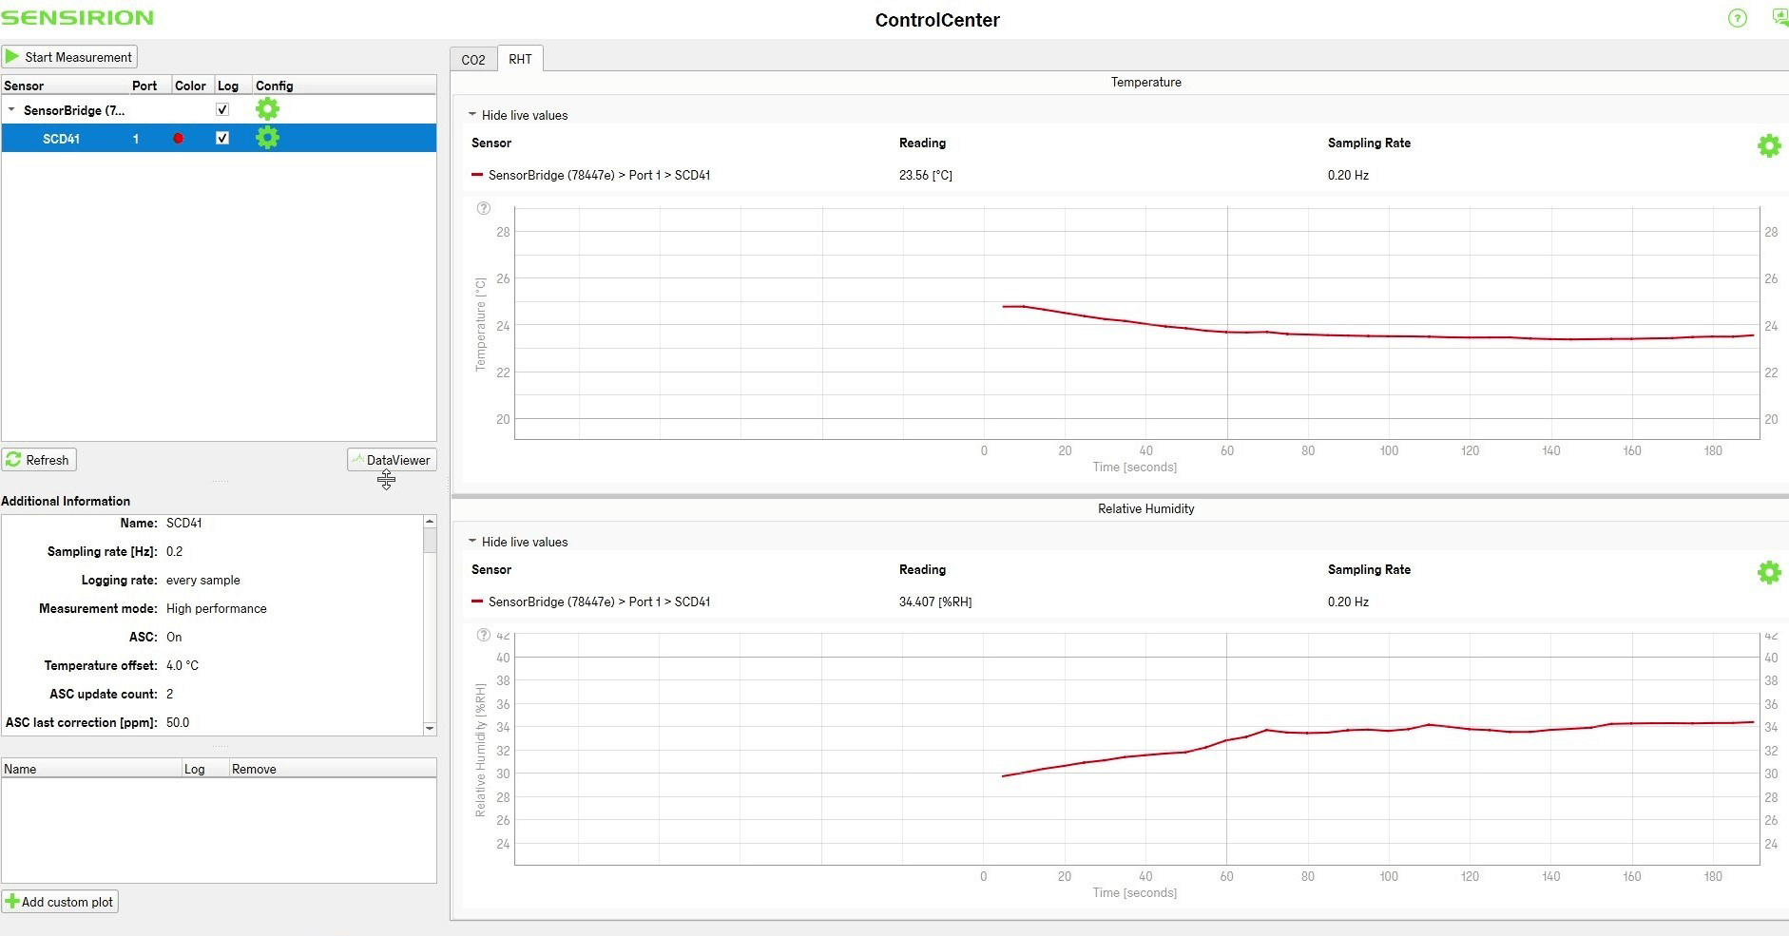The image size is (1789, 936).
Task: Open Relative Humidity plot settings gear
Action: click(x=1768, y=572)
